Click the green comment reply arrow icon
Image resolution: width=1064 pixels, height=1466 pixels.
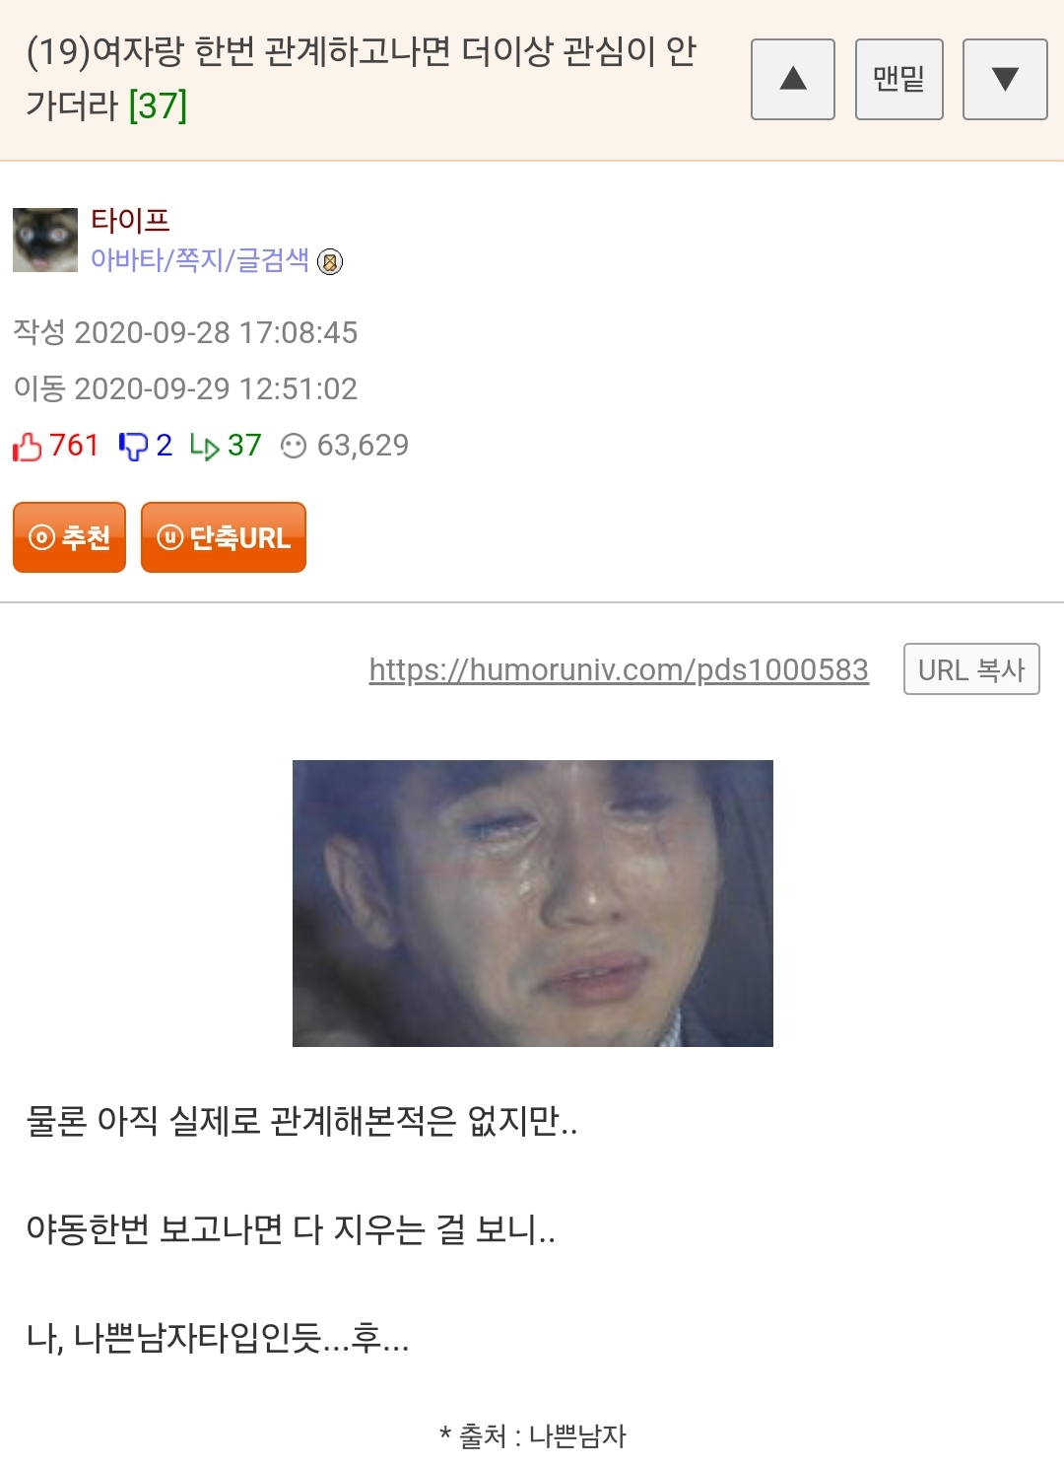204,447
